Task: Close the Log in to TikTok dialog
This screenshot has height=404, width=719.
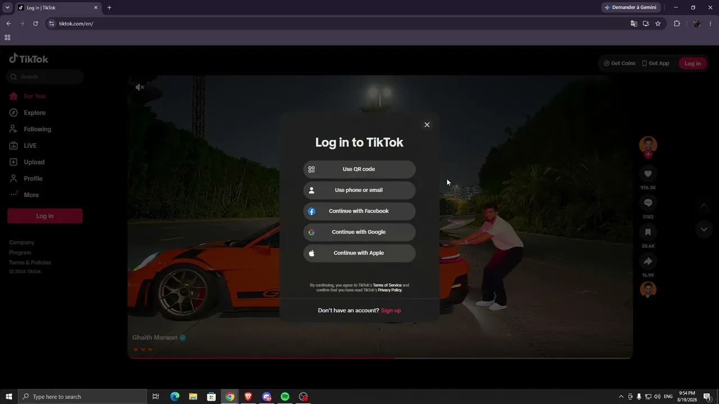Action: tap(427, 125)
